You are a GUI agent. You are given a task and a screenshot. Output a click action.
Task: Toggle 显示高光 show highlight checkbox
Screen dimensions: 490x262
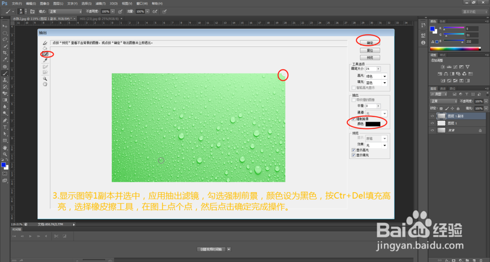click(x=353, y=150)
